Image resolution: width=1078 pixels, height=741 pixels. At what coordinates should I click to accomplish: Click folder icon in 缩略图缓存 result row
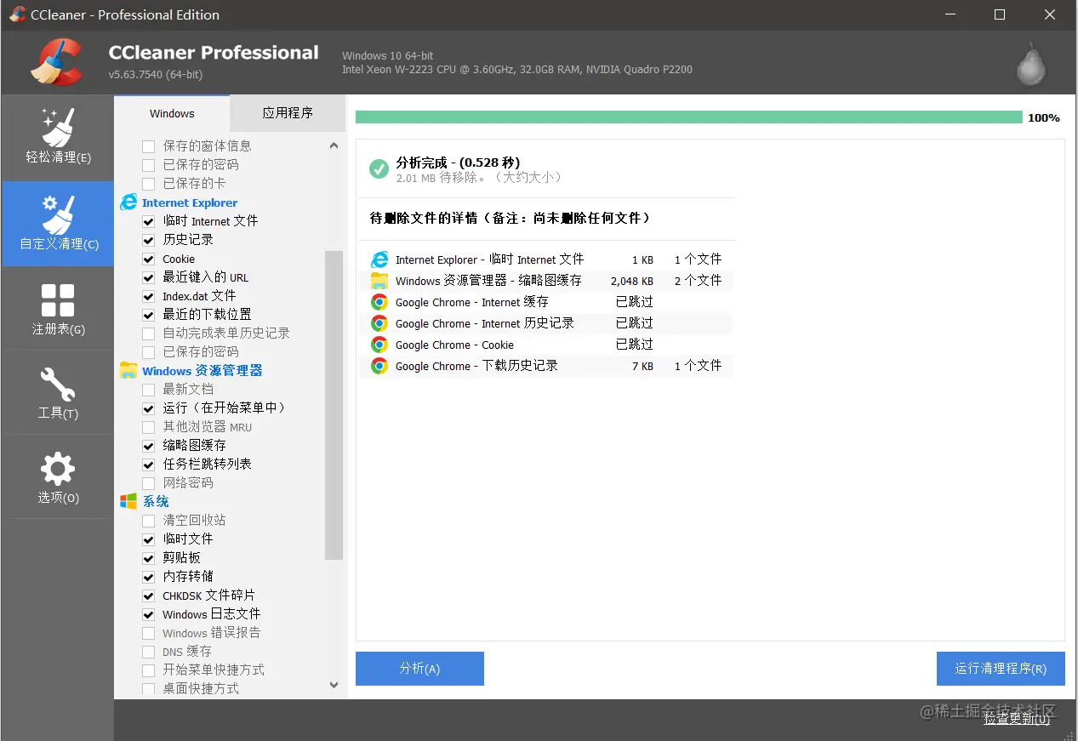(379, 281)
